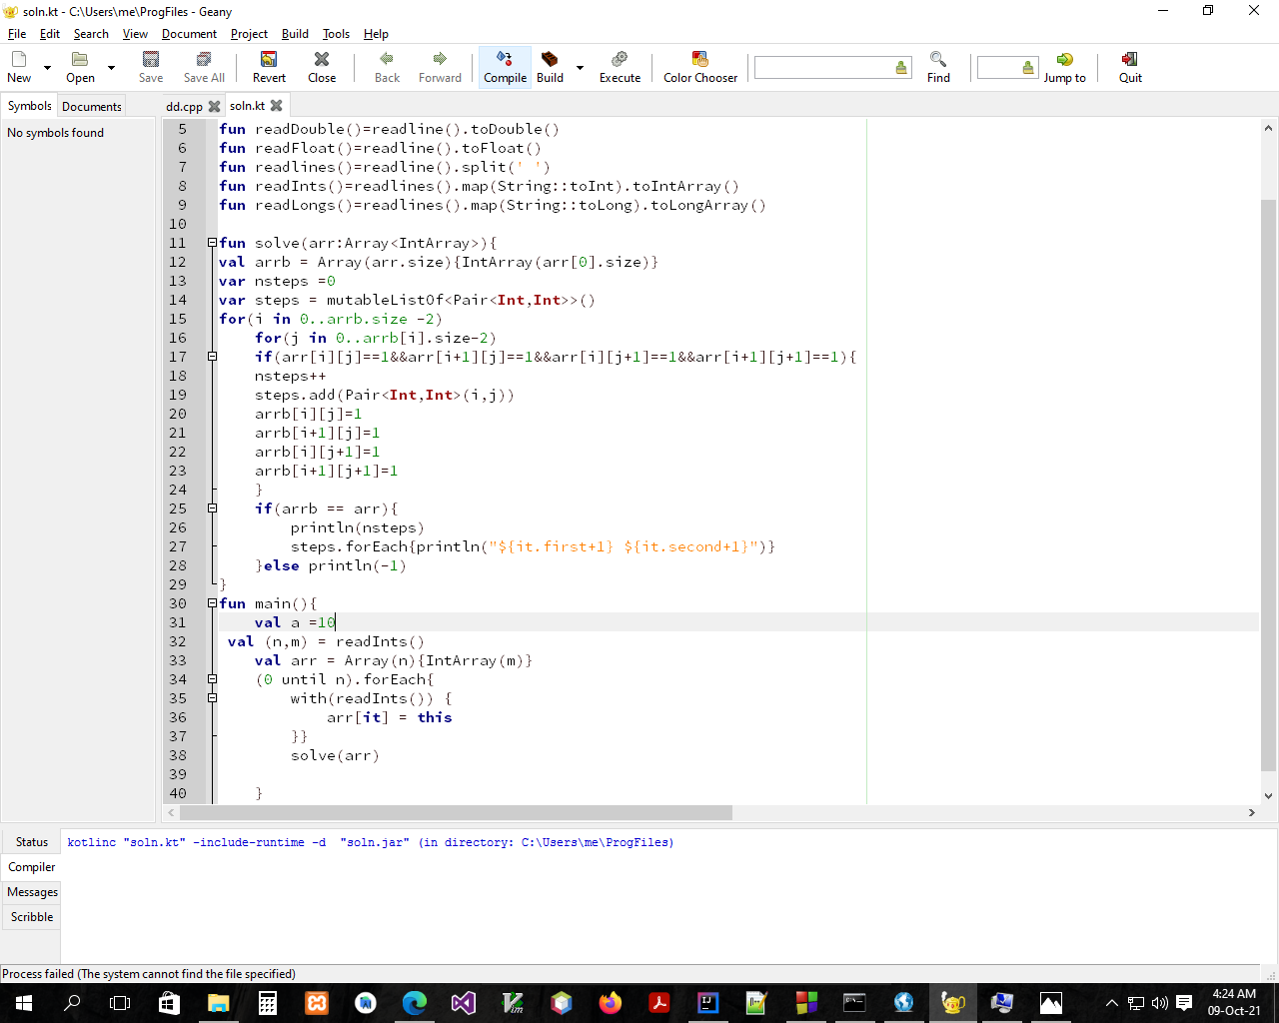
Task: Click the editor vertical scrollbar thumb
Action: coord(1268,486)
